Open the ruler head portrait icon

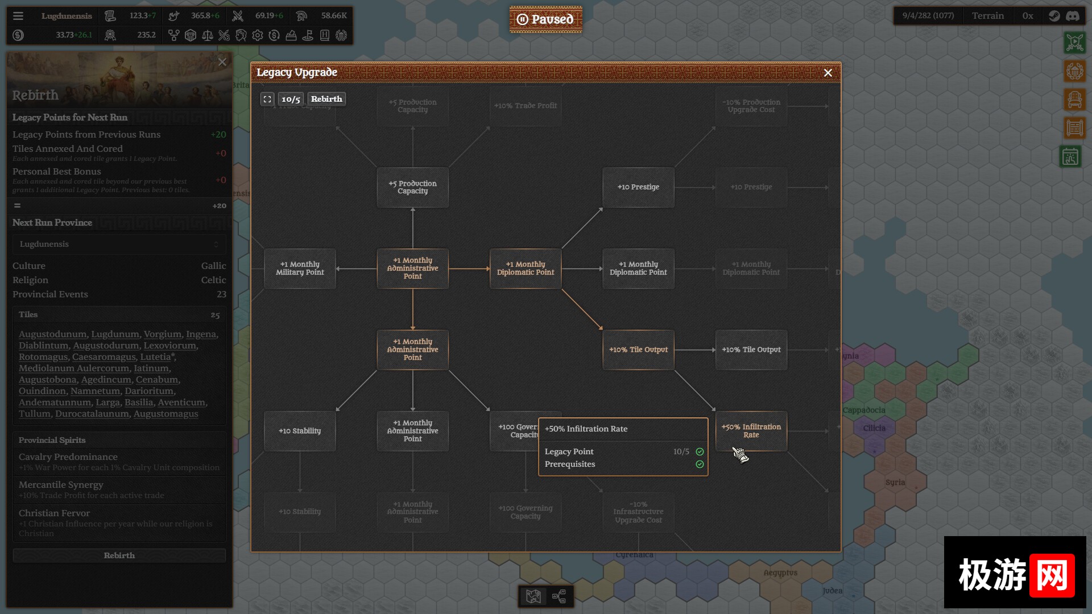(241, 35)
